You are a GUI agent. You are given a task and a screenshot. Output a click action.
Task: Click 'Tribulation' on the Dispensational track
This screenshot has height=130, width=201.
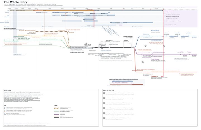[x=172, y=37]
